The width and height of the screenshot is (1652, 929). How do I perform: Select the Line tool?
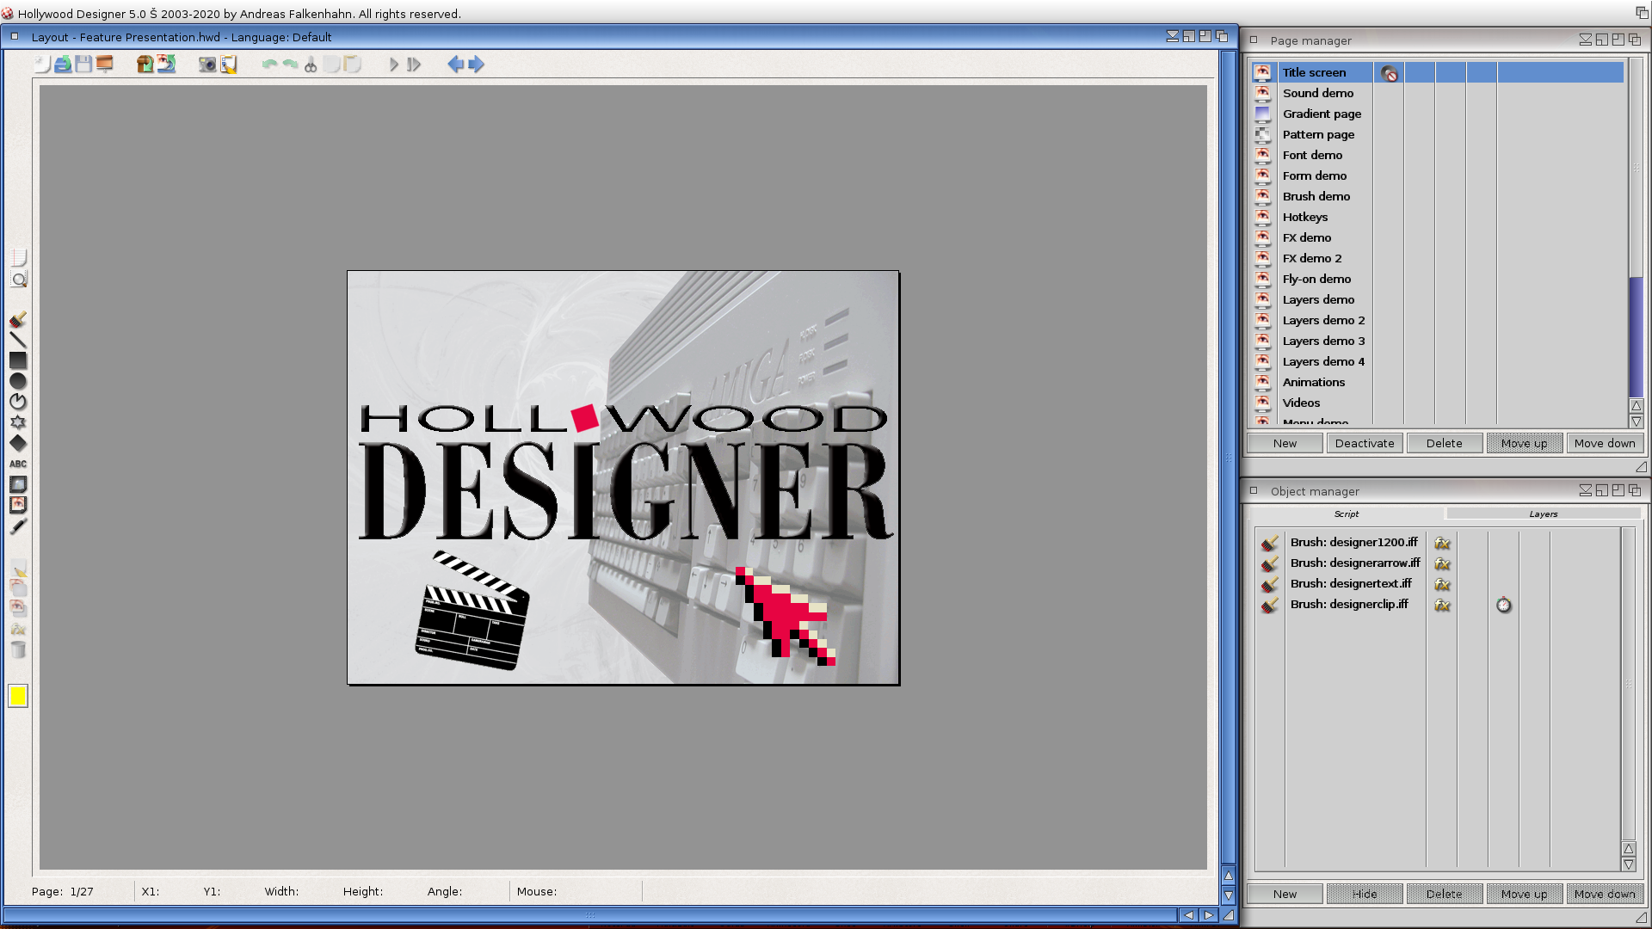point(18,340)
